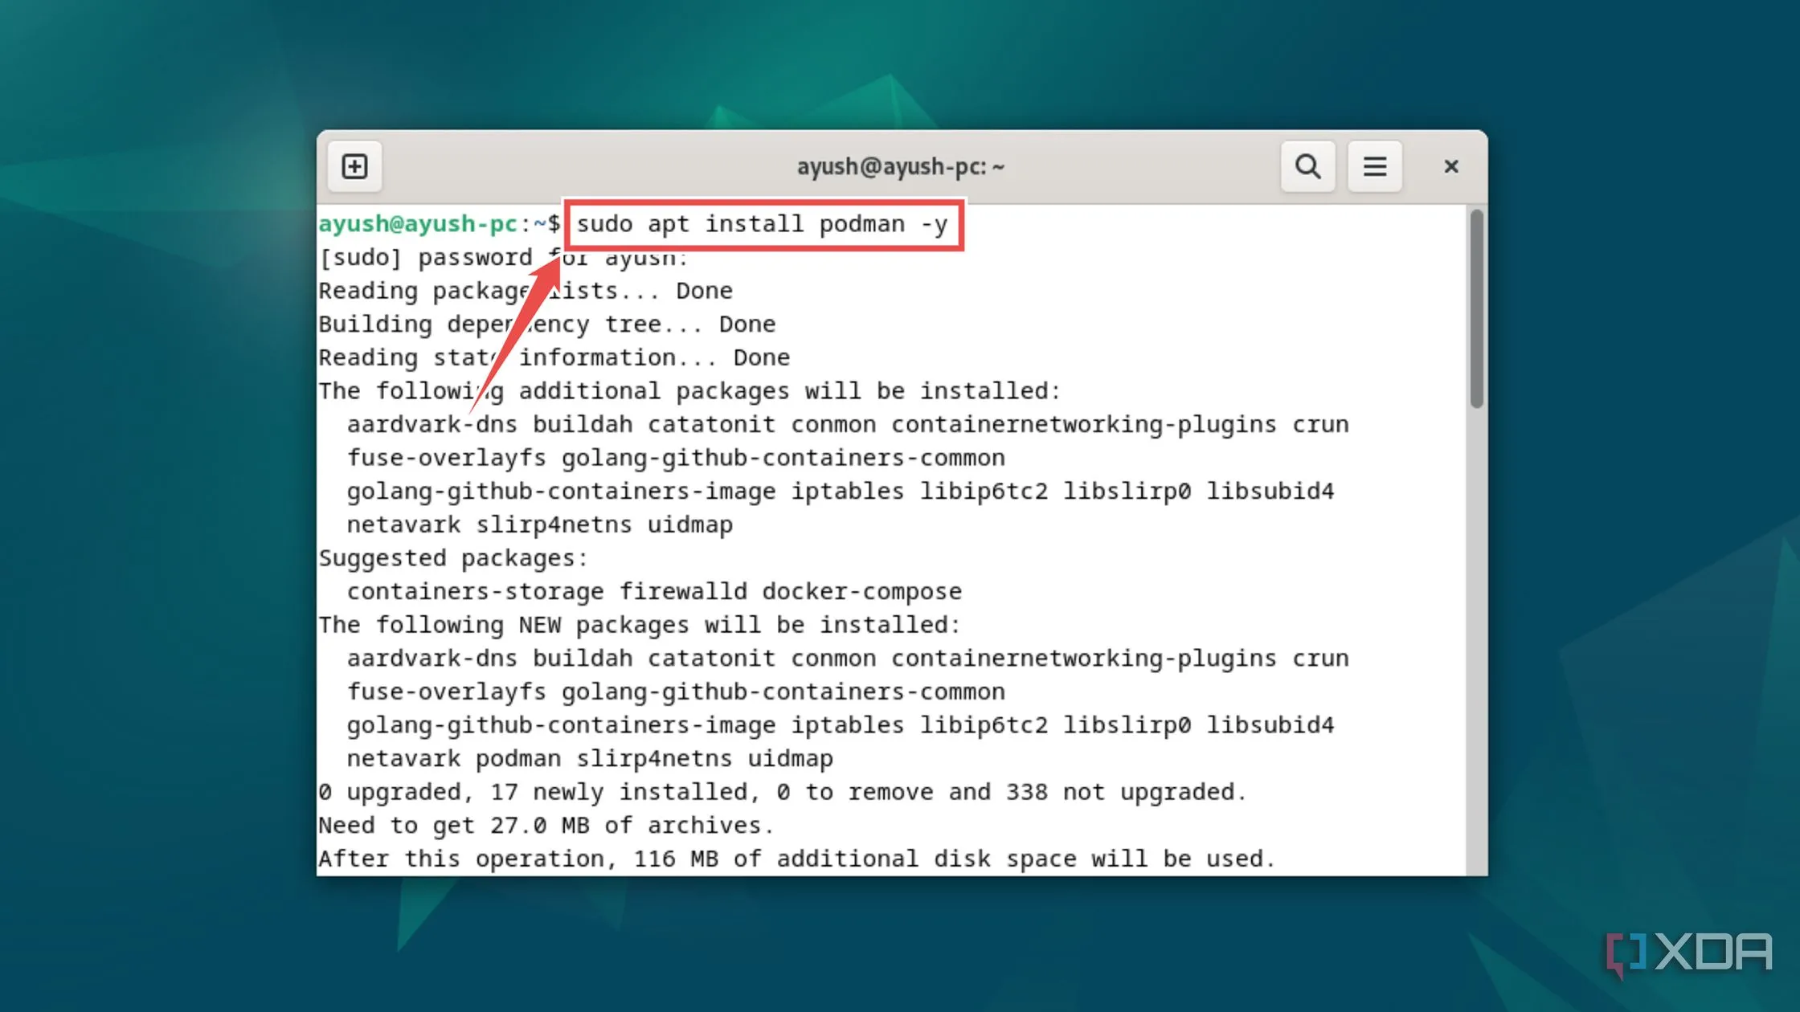Image resolution: width=1800 pixels, height=1012 pixels.
Task: Click the terminal vertical scrollbar handle
Action: point(1476,308)
